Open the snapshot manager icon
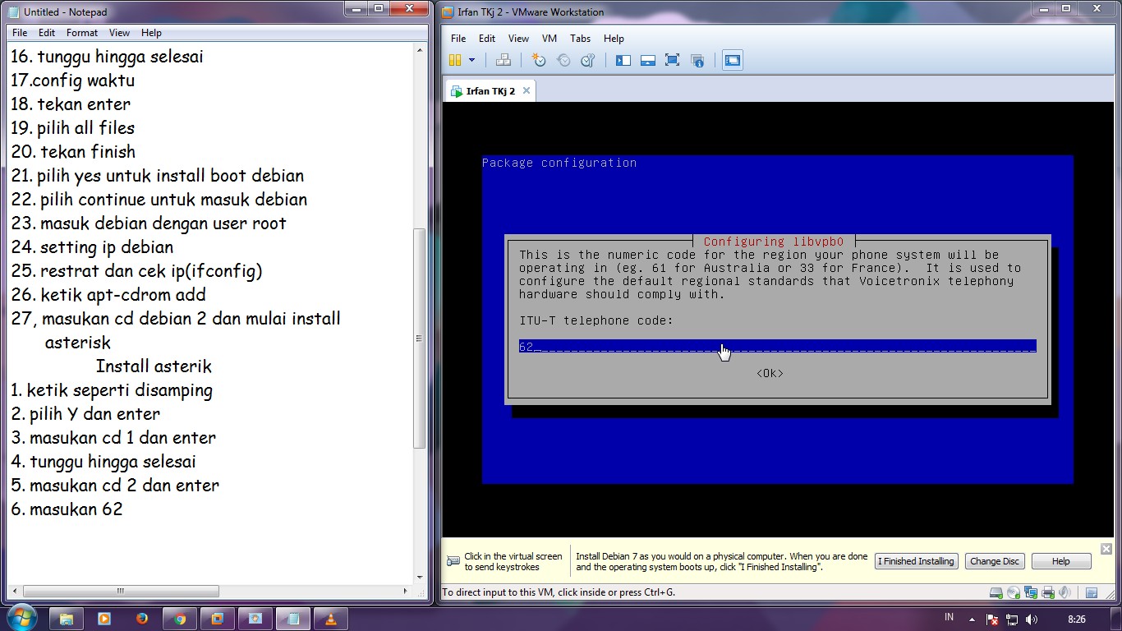1122x631 pixels. [587, 60]
